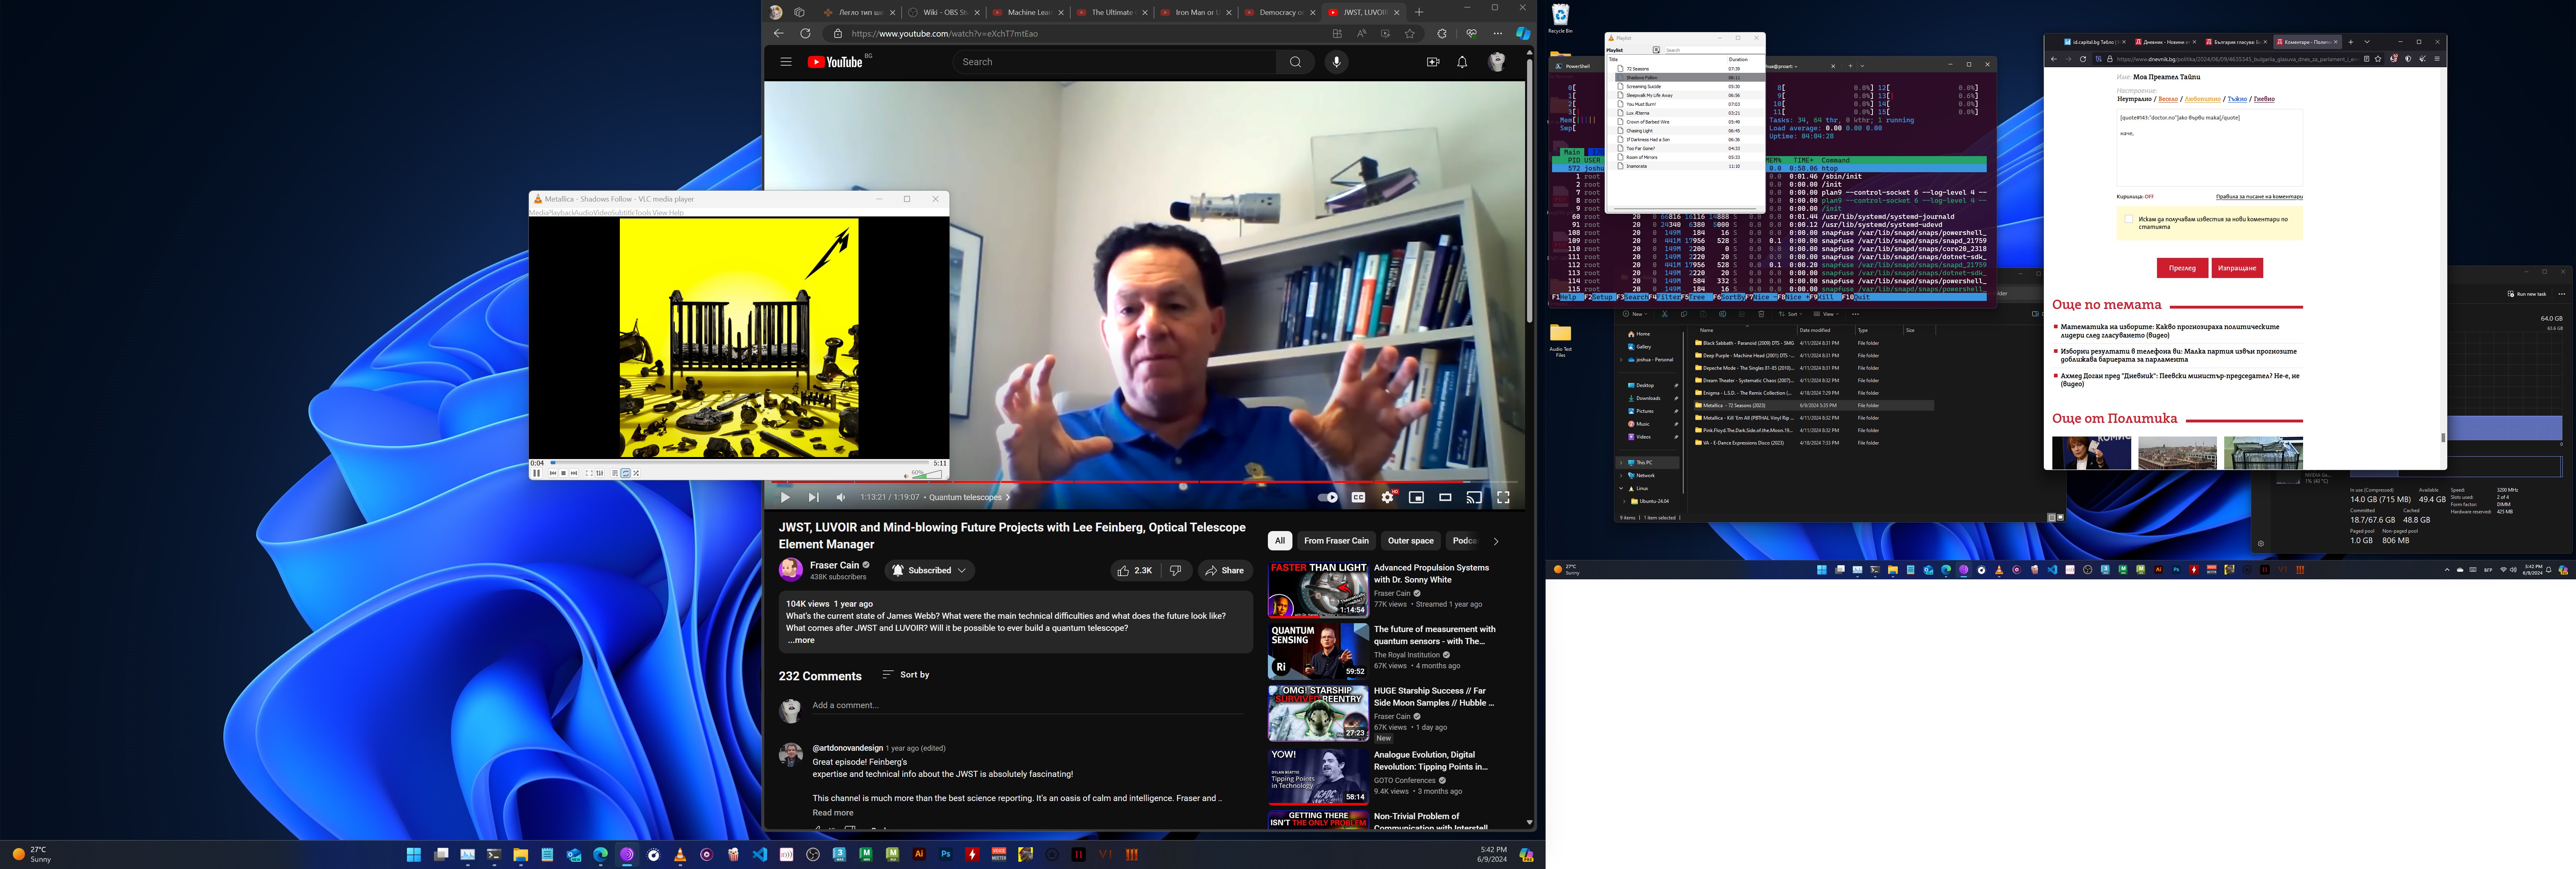
Task: Toggle closed captions on YouTube player
Action: (1358, 497)
